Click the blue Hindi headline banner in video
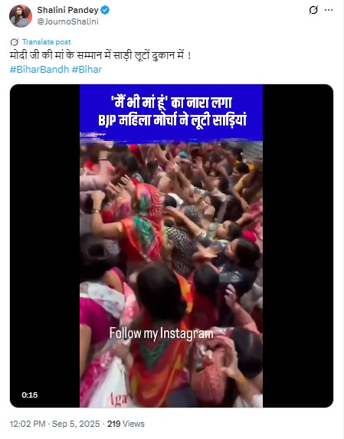The image size is (344, 439). click(x=172, y=113)
